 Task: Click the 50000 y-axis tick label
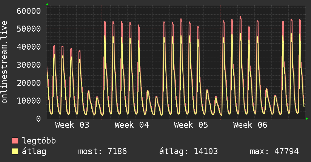click(29, 29)
